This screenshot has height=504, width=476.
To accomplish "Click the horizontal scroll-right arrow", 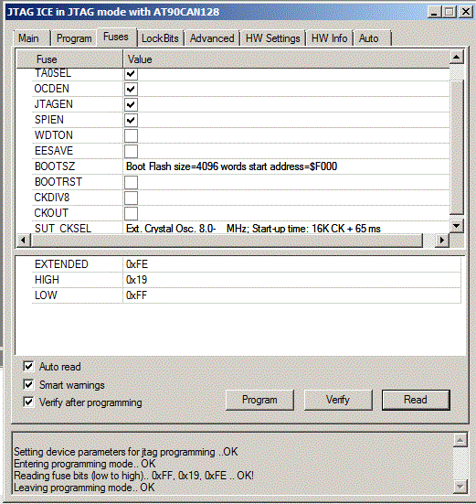I will [x=442, y=240].
